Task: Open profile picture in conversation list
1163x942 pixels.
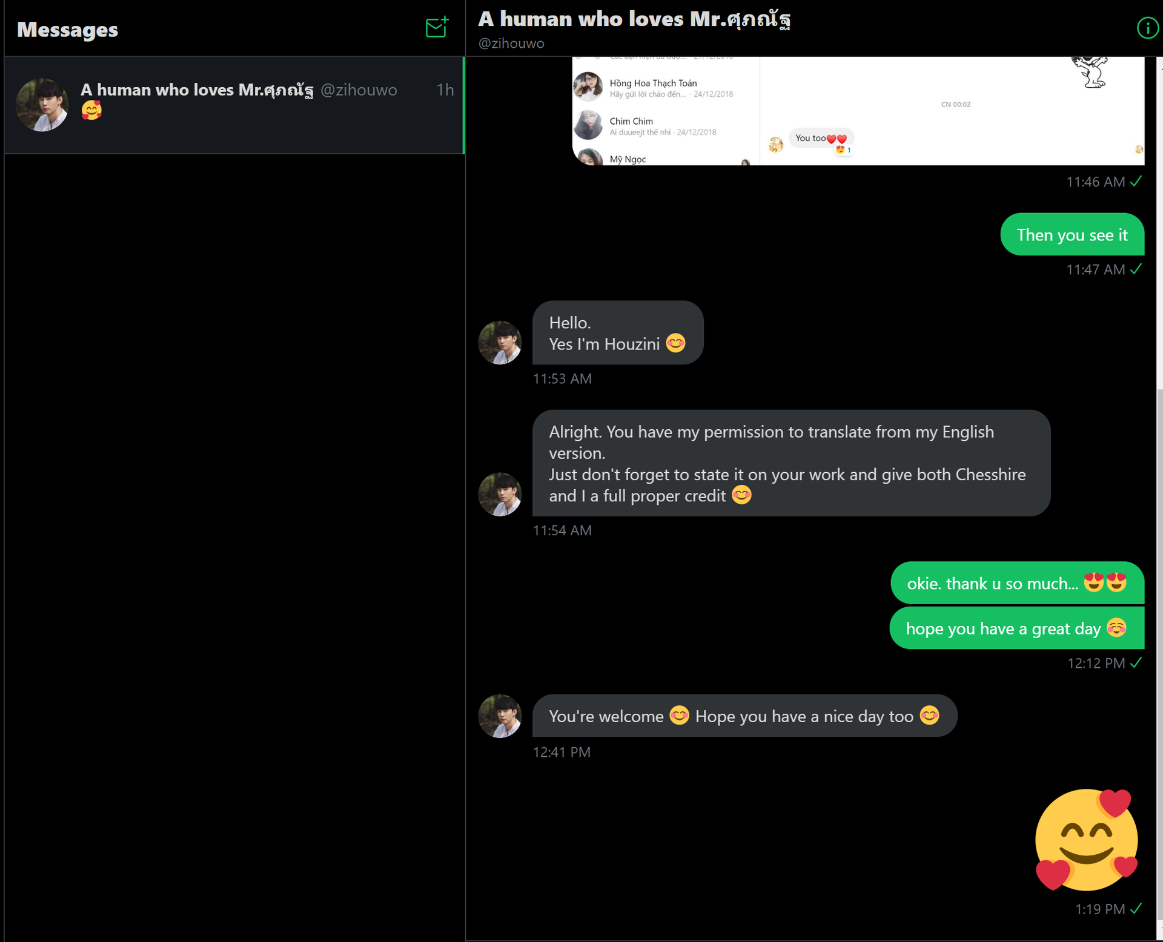Action: 42,105
